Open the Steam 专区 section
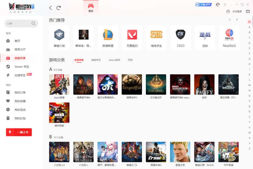 [x=21, y=67]
